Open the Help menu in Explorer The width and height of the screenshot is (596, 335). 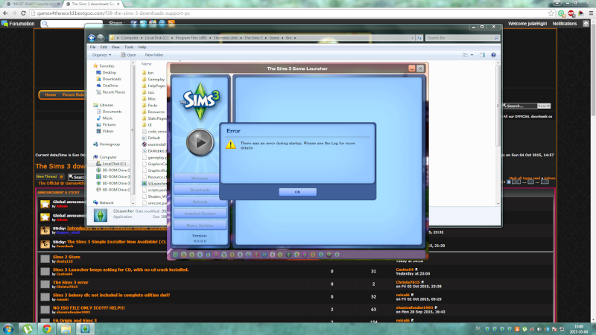(x=142, y=47)
